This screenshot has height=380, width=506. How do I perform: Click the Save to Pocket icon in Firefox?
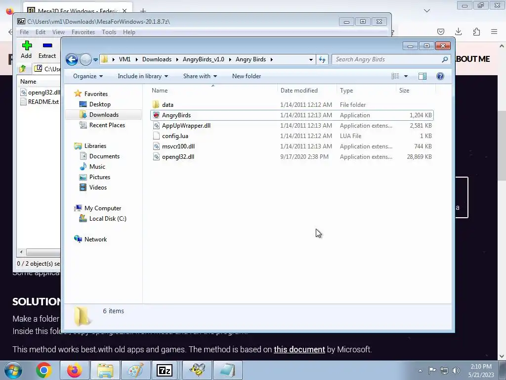440,32
